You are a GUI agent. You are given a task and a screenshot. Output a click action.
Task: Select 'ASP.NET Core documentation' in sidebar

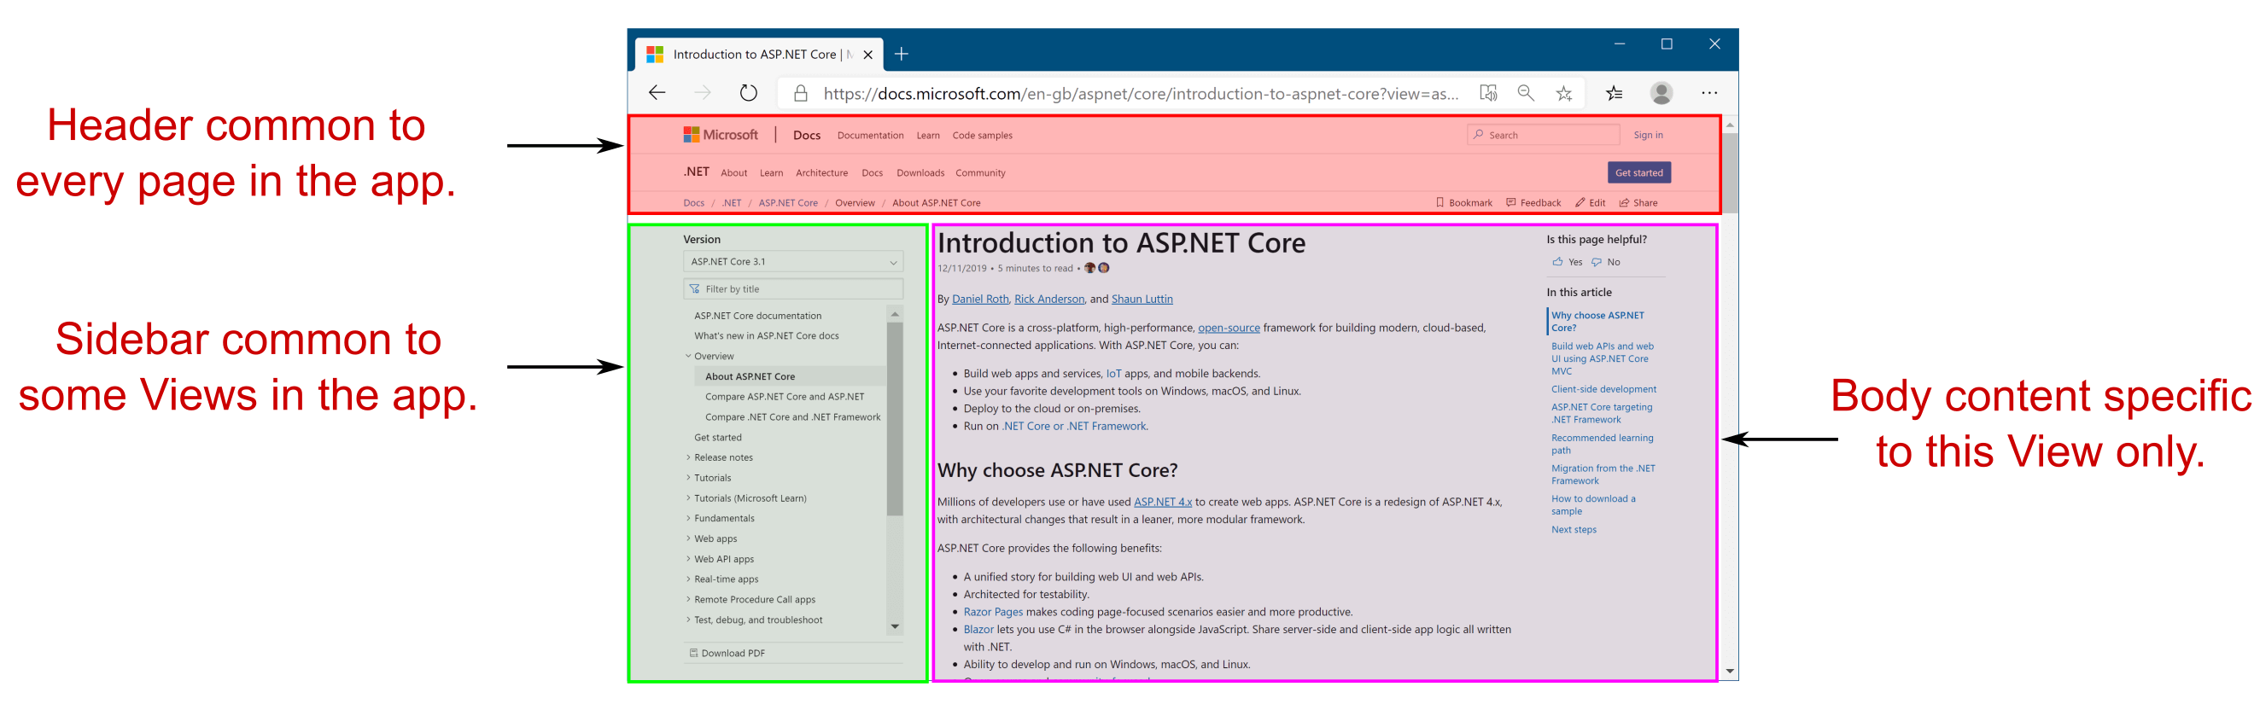(757, 316)
